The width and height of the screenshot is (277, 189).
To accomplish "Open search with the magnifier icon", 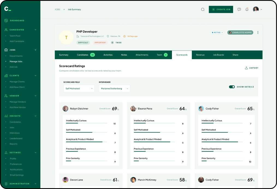I will (203, 10).
